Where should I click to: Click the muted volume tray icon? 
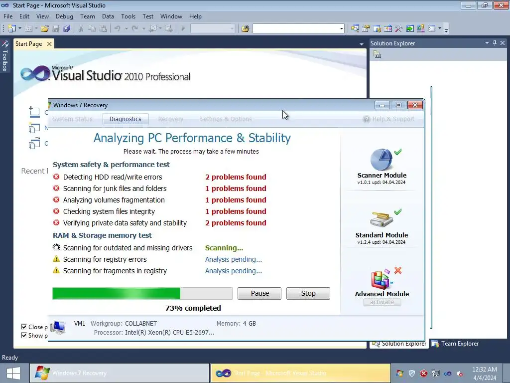pos(460,373)
